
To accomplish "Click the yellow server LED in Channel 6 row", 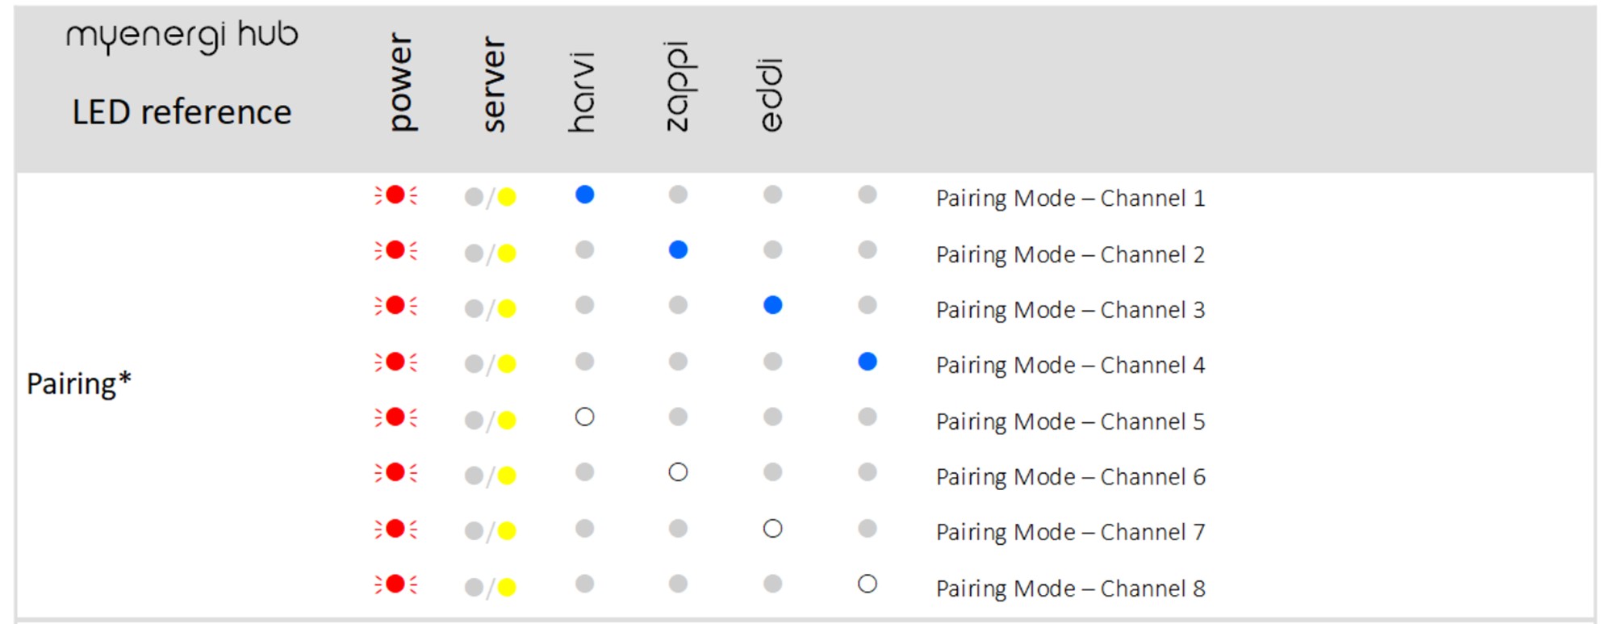I will [507, 475].
